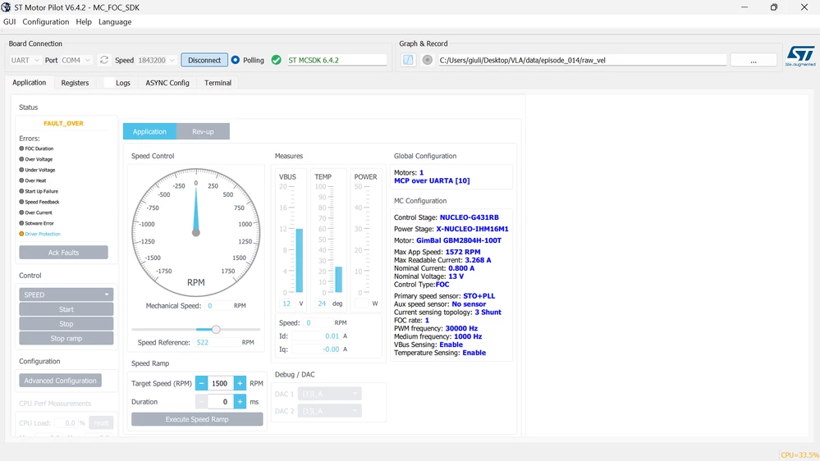Click the CPU Load reset button
This screenshot has width=820, height=461.
101,422
